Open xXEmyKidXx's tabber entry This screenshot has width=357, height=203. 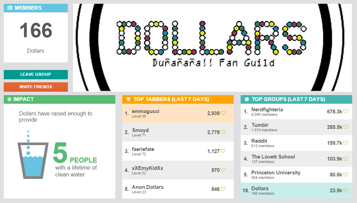[x=178, y=170]
